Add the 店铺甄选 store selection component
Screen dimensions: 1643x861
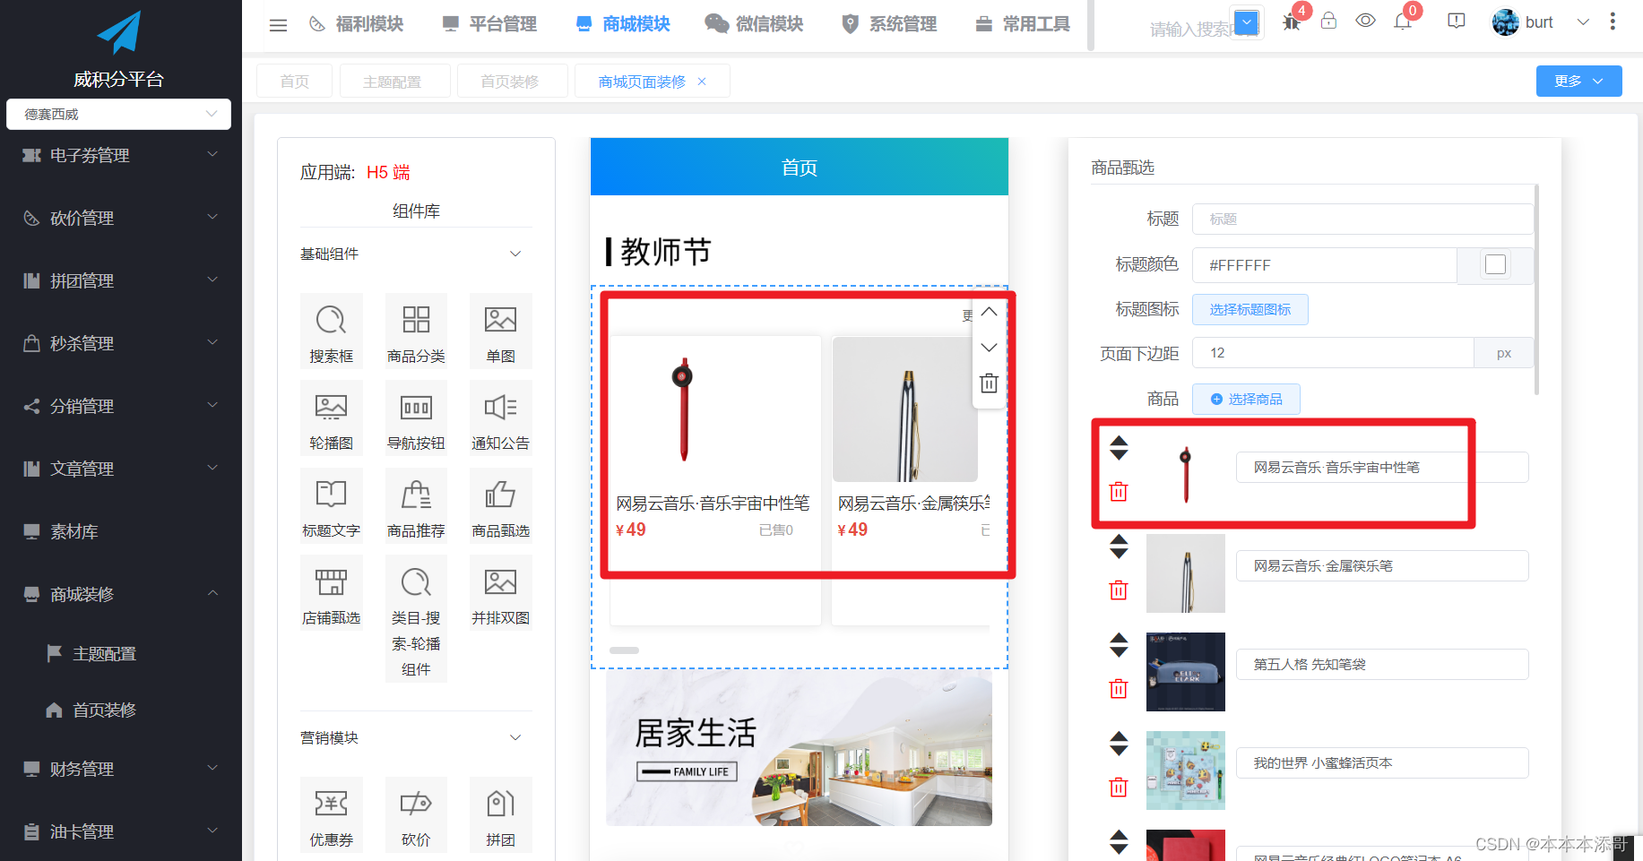[x=331, y=592]
